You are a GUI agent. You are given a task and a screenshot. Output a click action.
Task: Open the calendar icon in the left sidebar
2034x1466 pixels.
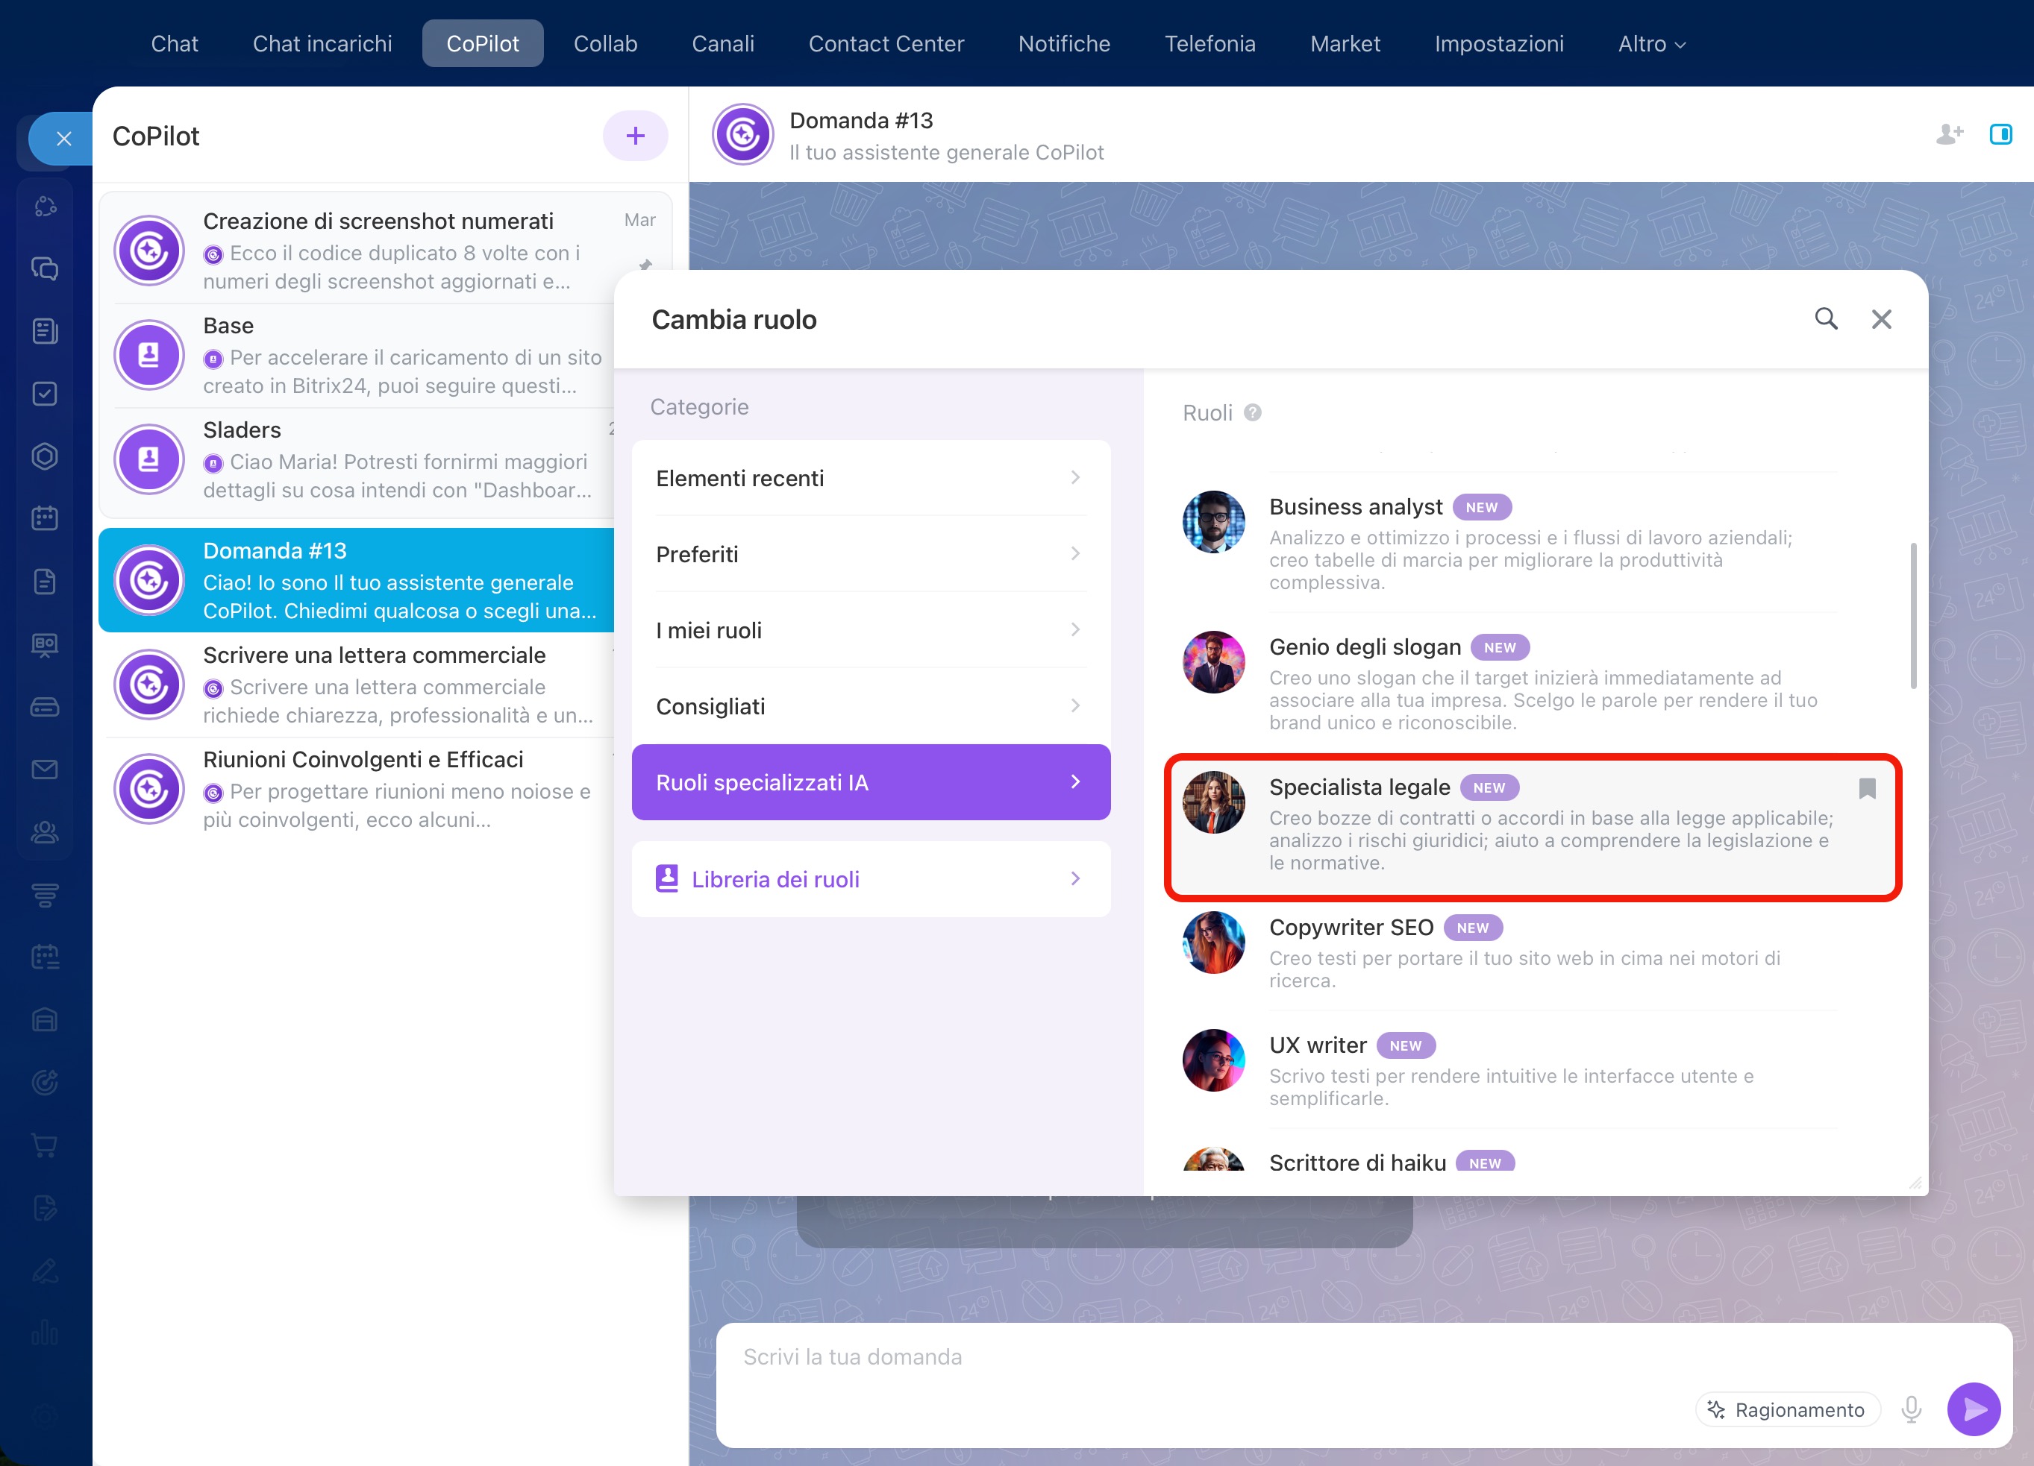45,519
